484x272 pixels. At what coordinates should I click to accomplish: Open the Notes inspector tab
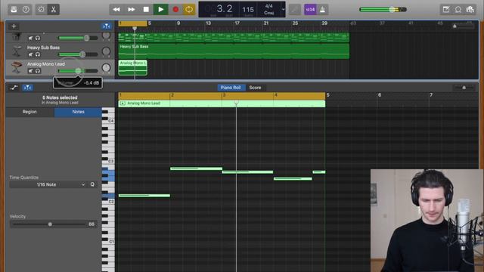coord(78,112)
